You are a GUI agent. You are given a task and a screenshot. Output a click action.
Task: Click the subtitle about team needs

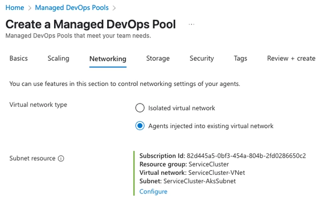point(78,36)
